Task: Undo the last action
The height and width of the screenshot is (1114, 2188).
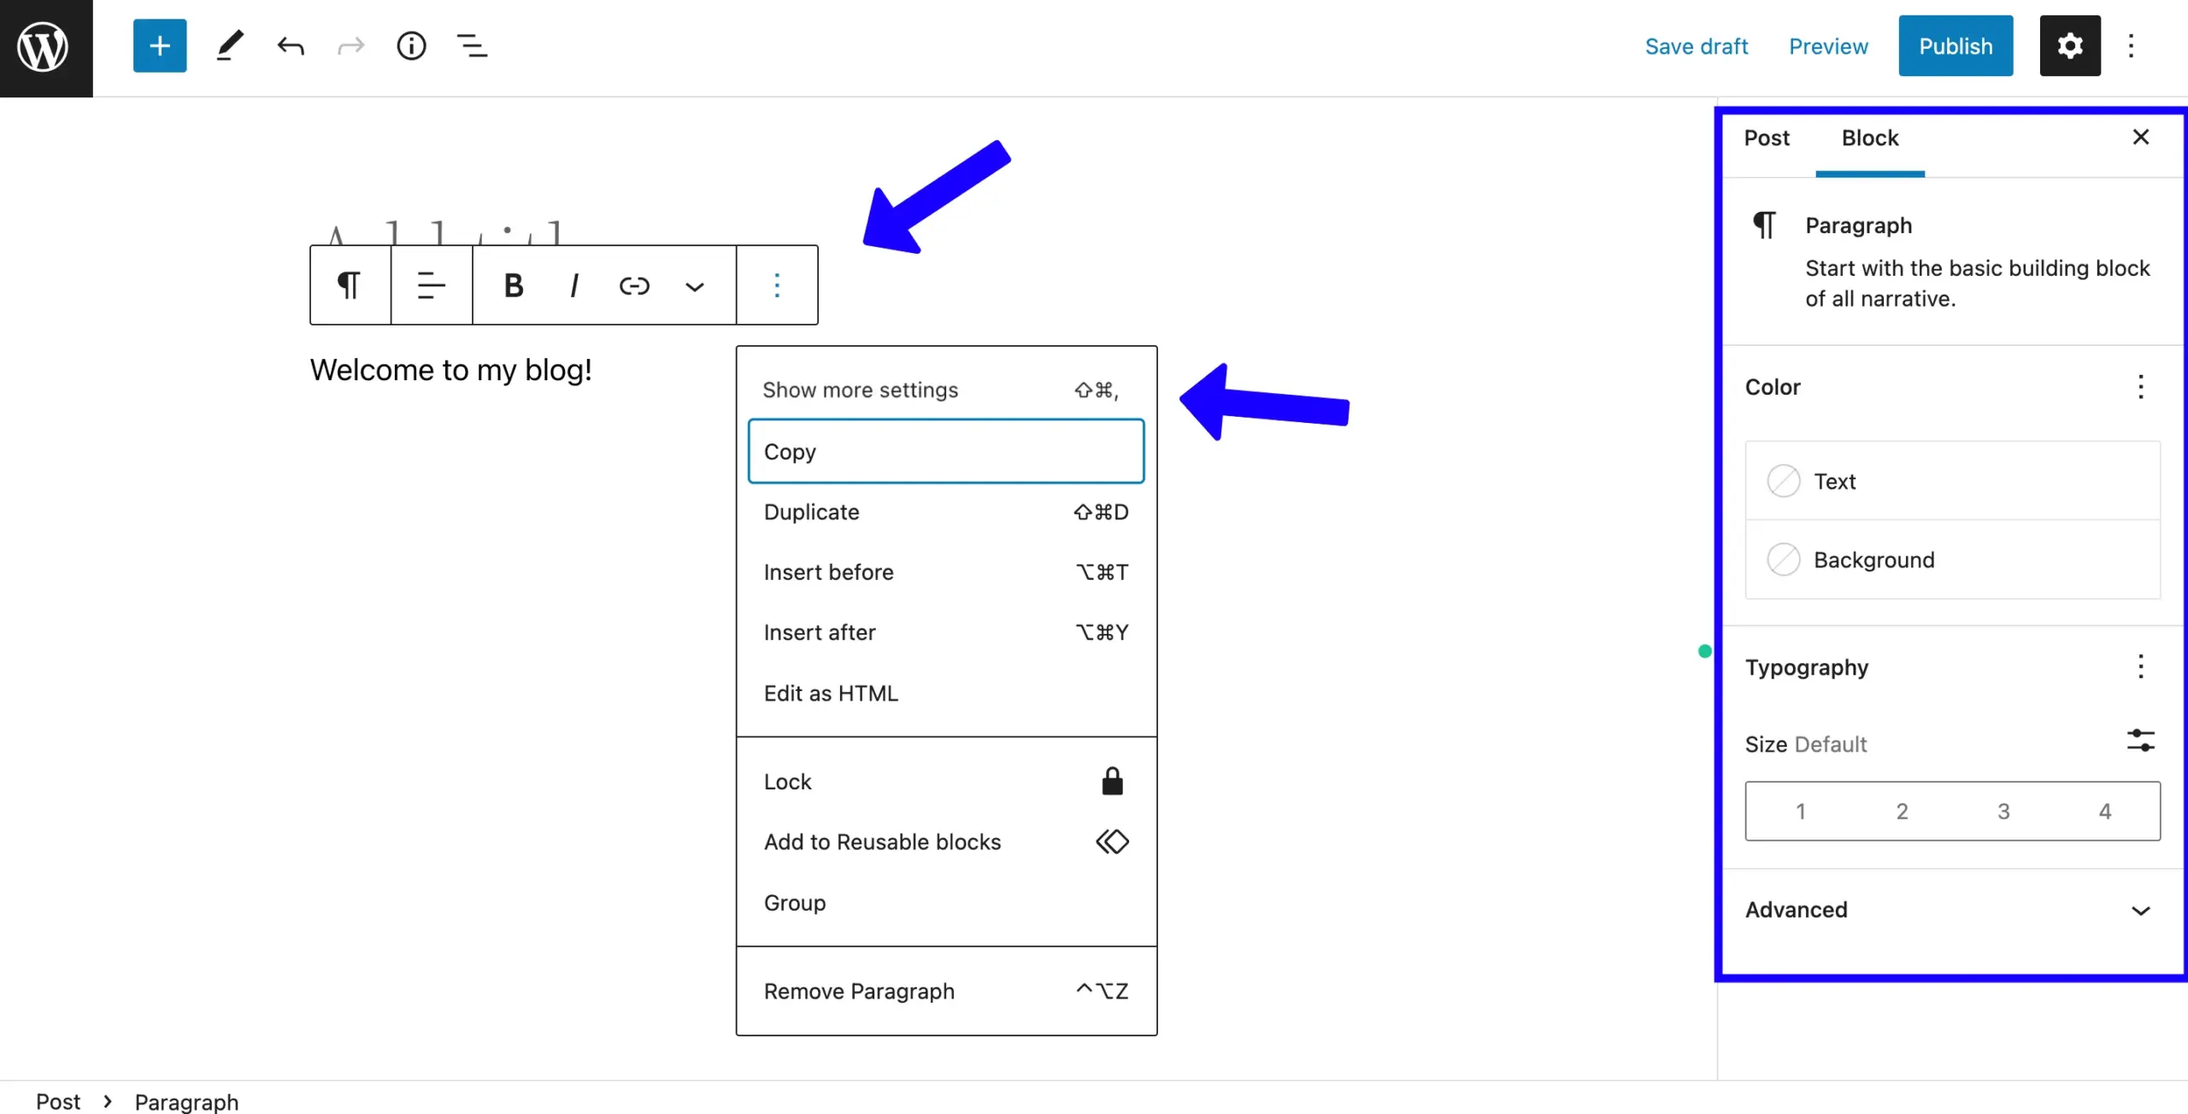Action: click(291, 45)
